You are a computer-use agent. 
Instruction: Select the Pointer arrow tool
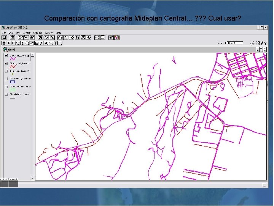coord(9,43)
